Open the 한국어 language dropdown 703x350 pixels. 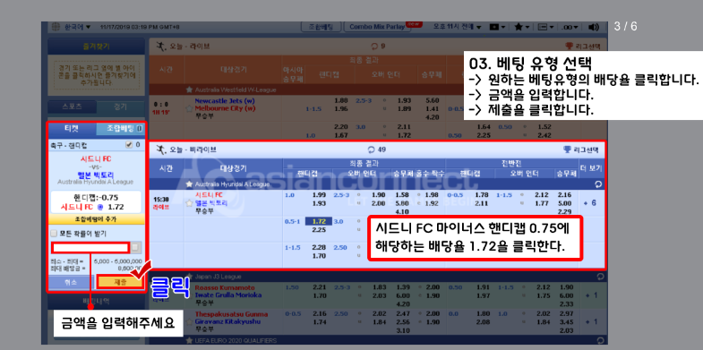77,27
